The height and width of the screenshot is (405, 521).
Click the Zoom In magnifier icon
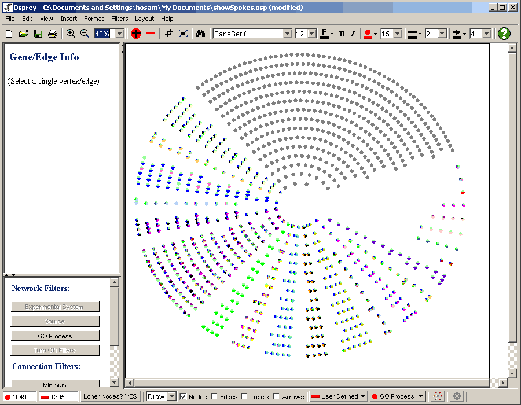pos(71,34)
